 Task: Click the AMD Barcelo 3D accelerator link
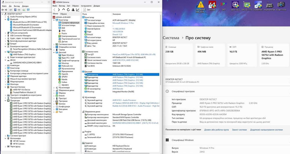tap(118, 89)
